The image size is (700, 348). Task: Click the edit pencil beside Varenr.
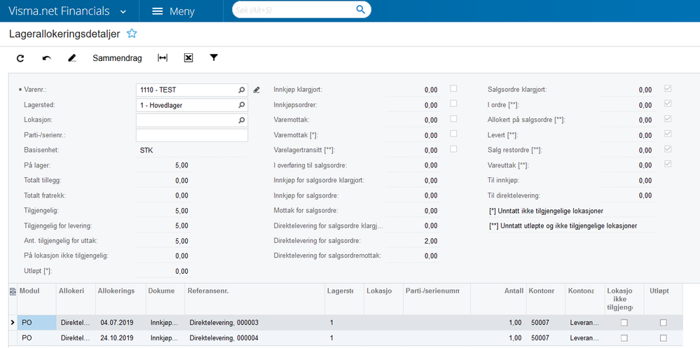click(x=256, y=90)
